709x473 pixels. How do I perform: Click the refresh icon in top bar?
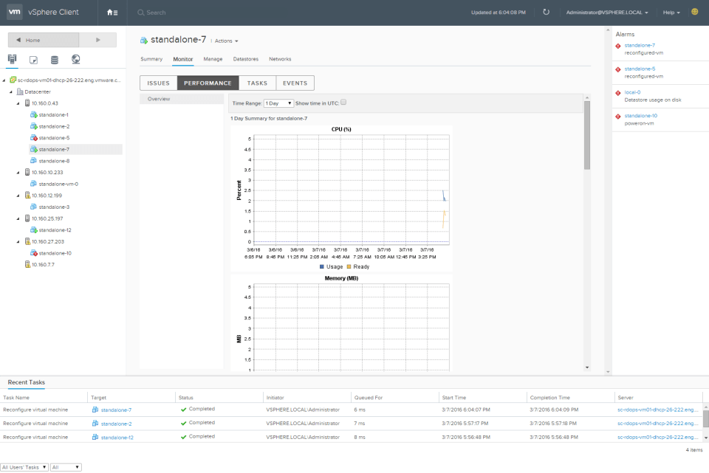coord(546,13)
